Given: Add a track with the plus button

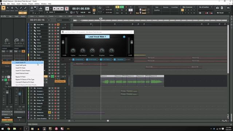Looking at the screenshot, I should (49, 20).
